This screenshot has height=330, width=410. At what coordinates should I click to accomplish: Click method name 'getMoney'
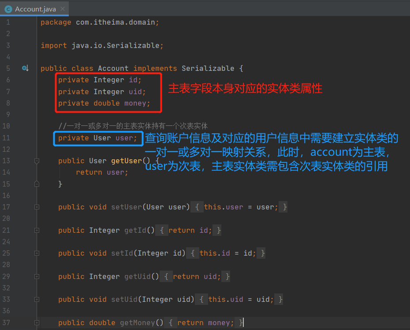(x=137, y=323)
